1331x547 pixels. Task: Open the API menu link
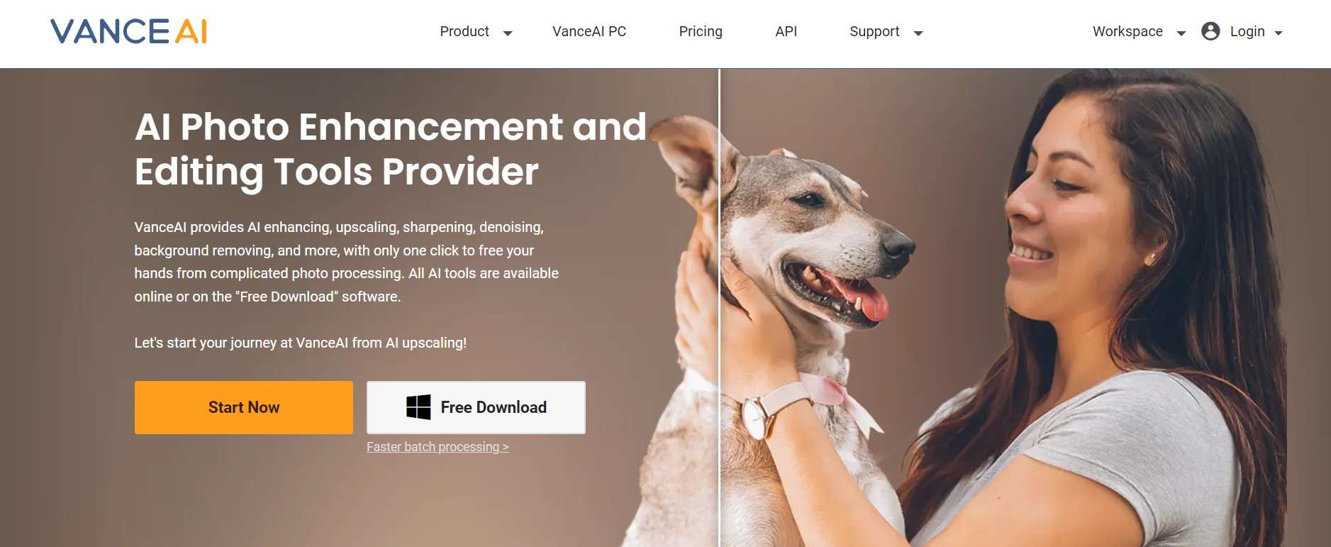point(786,31)
